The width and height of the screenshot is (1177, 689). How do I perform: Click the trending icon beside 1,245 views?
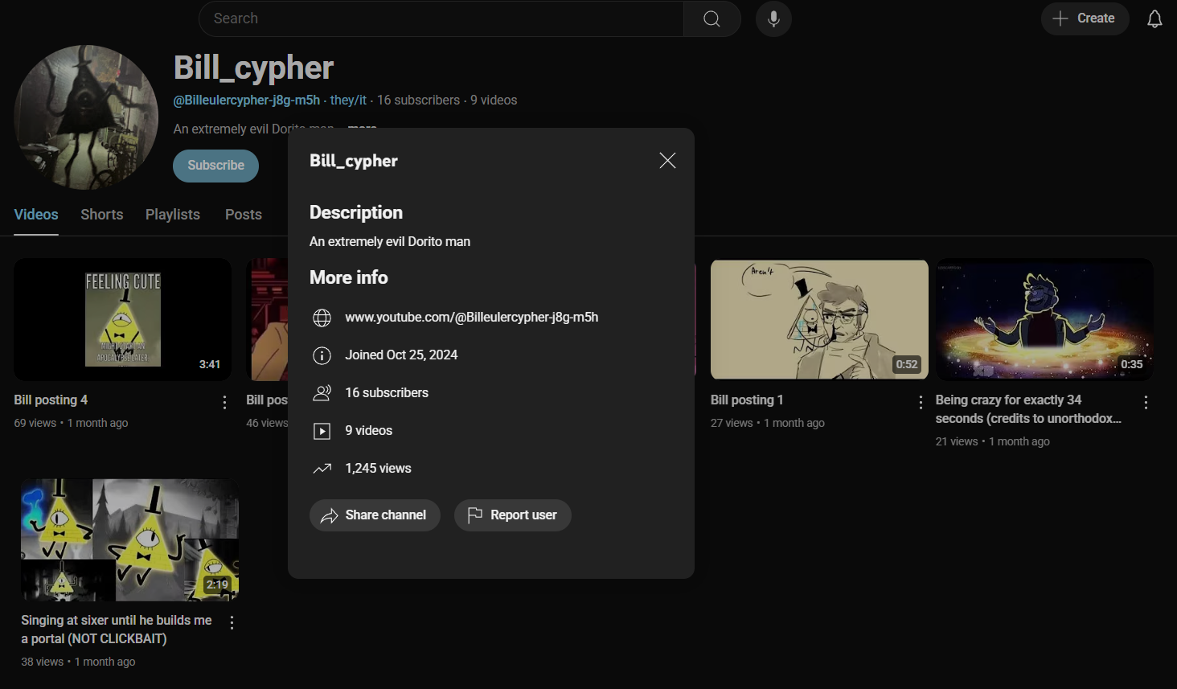[322, 469]
